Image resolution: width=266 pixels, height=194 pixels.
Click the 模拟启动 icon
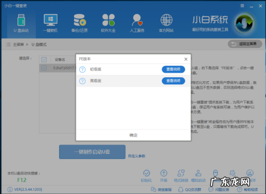point(198,173)
